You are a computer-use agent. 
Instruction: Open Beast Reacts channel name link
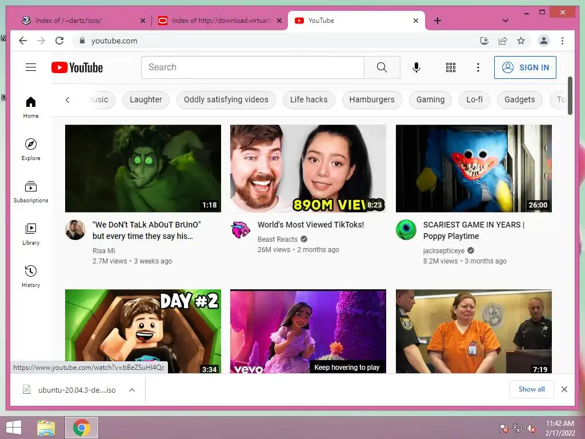pyautogui.click(x=278, y=240)
